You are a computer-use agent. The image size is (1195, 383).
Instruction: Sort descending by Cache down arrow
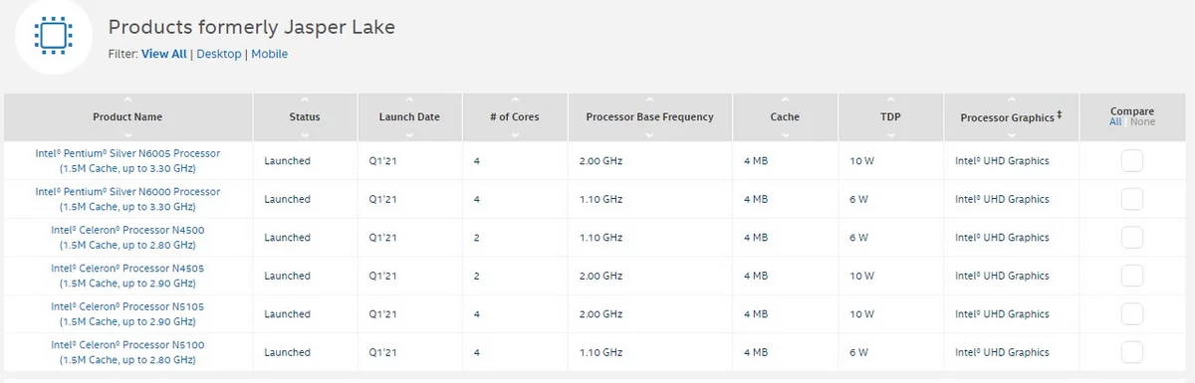785,134
